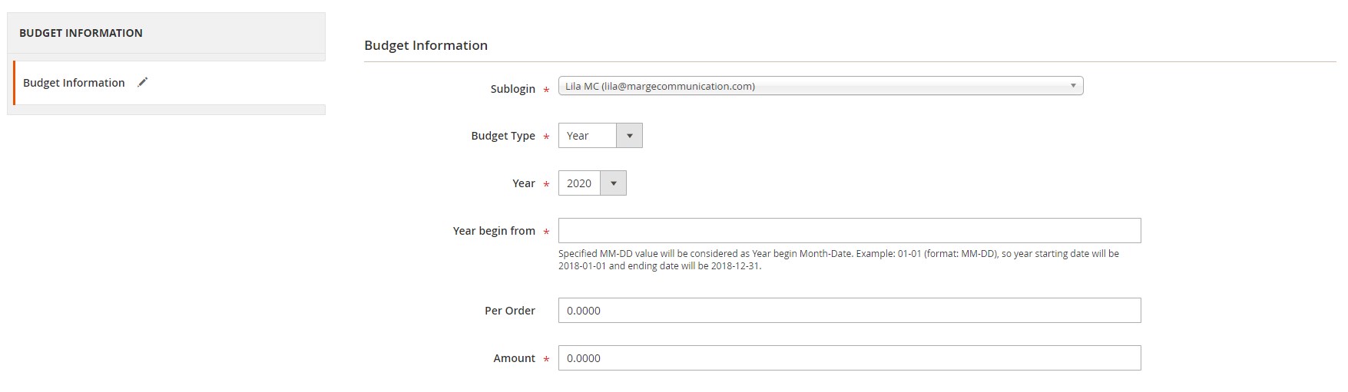This screenshot has height=392, width=1348.
Task: Expand the Budget Type dropdown arrow
Action: click(x=629, y=136)
